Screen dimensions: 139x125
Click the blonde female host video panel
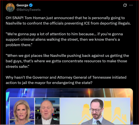point(22,111)
